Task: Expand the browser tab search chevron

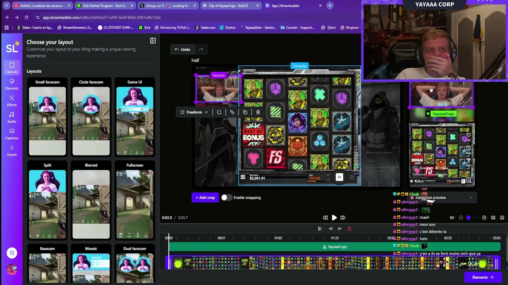Action: (x=6, y=6)
